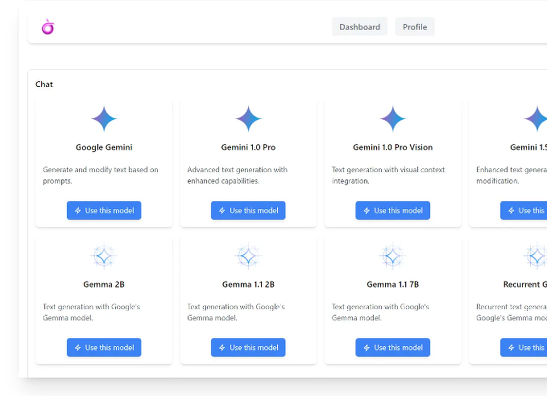Use the Gemini 1.0 Pro model
The width and height of the screenshot is (547, 396).
click(248, 211)
